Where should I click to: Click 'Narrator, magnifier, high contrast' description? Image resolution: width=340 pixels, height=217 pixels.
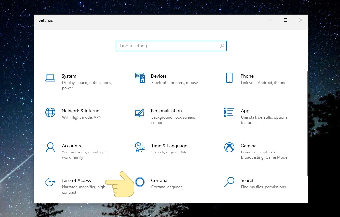[x=84, y=189]
